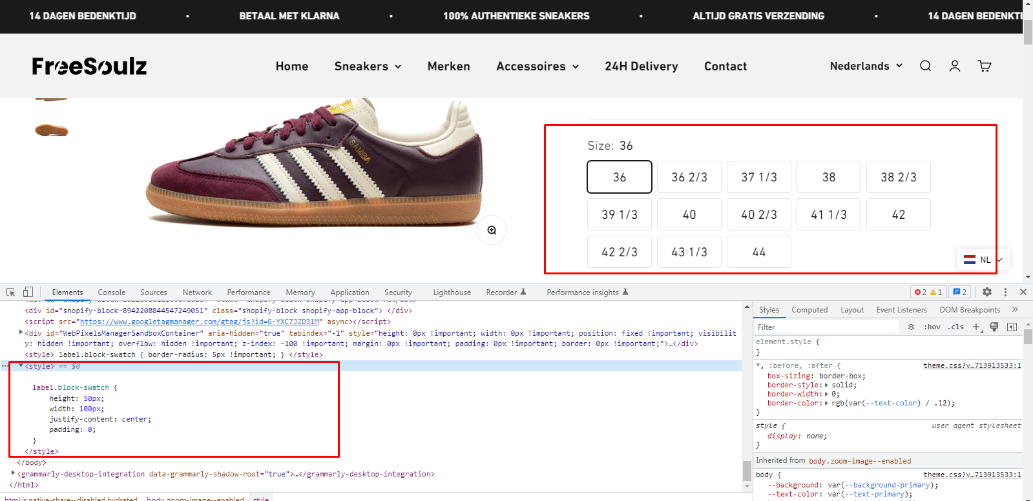Open DevTools three-dot customize menu
This screenshot has height=501, width=1033.
tap(1005, 292)
